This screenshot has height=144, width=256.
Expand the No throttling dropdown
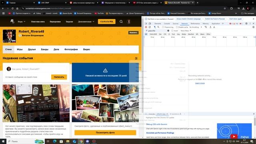click(196, 27)
